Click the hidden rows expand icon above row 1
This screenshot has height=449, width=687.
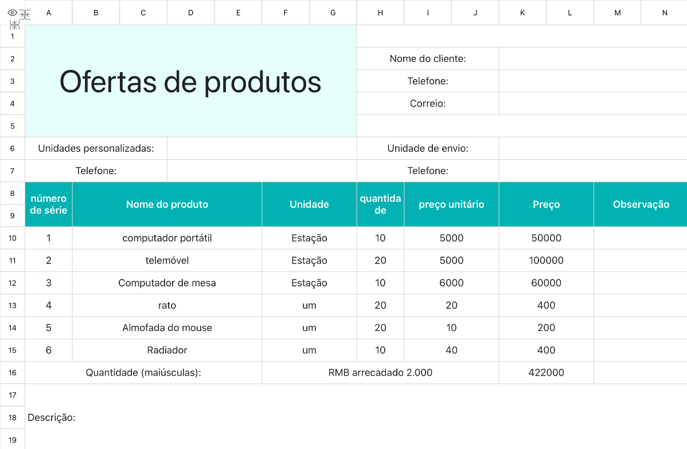click(x=14, y=25)
